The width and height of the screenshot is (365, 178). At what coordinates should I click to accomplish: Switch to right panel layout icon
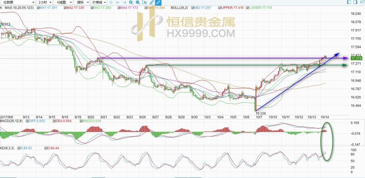355,2
